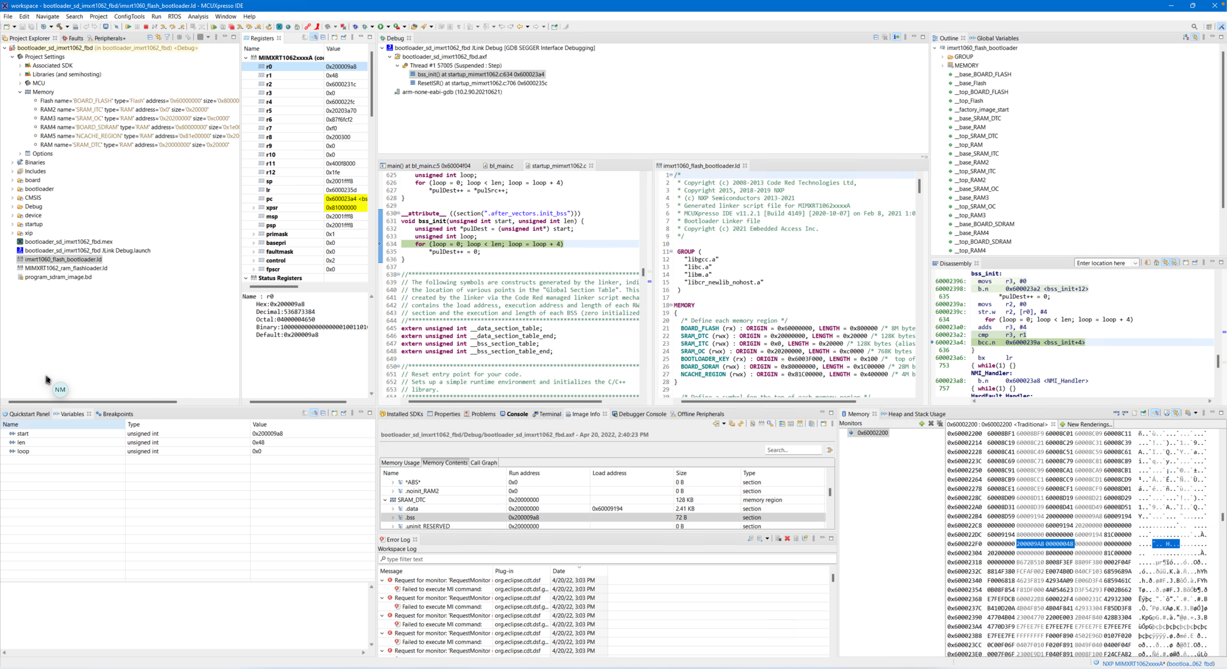Click the Build hammer icon
The width and height of the screenshot is (1227, 669).
point(59,27)
